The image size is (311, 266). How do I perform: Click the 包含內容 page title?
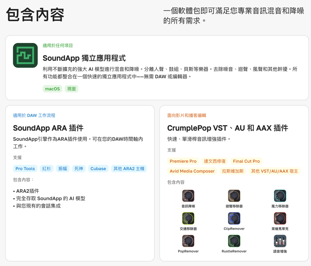pyautogui.click(x=35, y=15)
